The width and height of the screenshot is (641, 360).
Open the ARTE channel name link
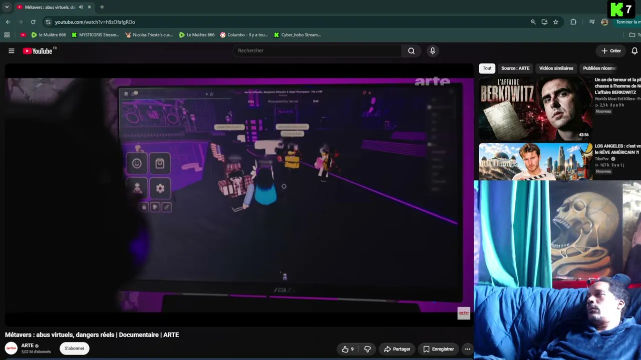coord(28,345)
